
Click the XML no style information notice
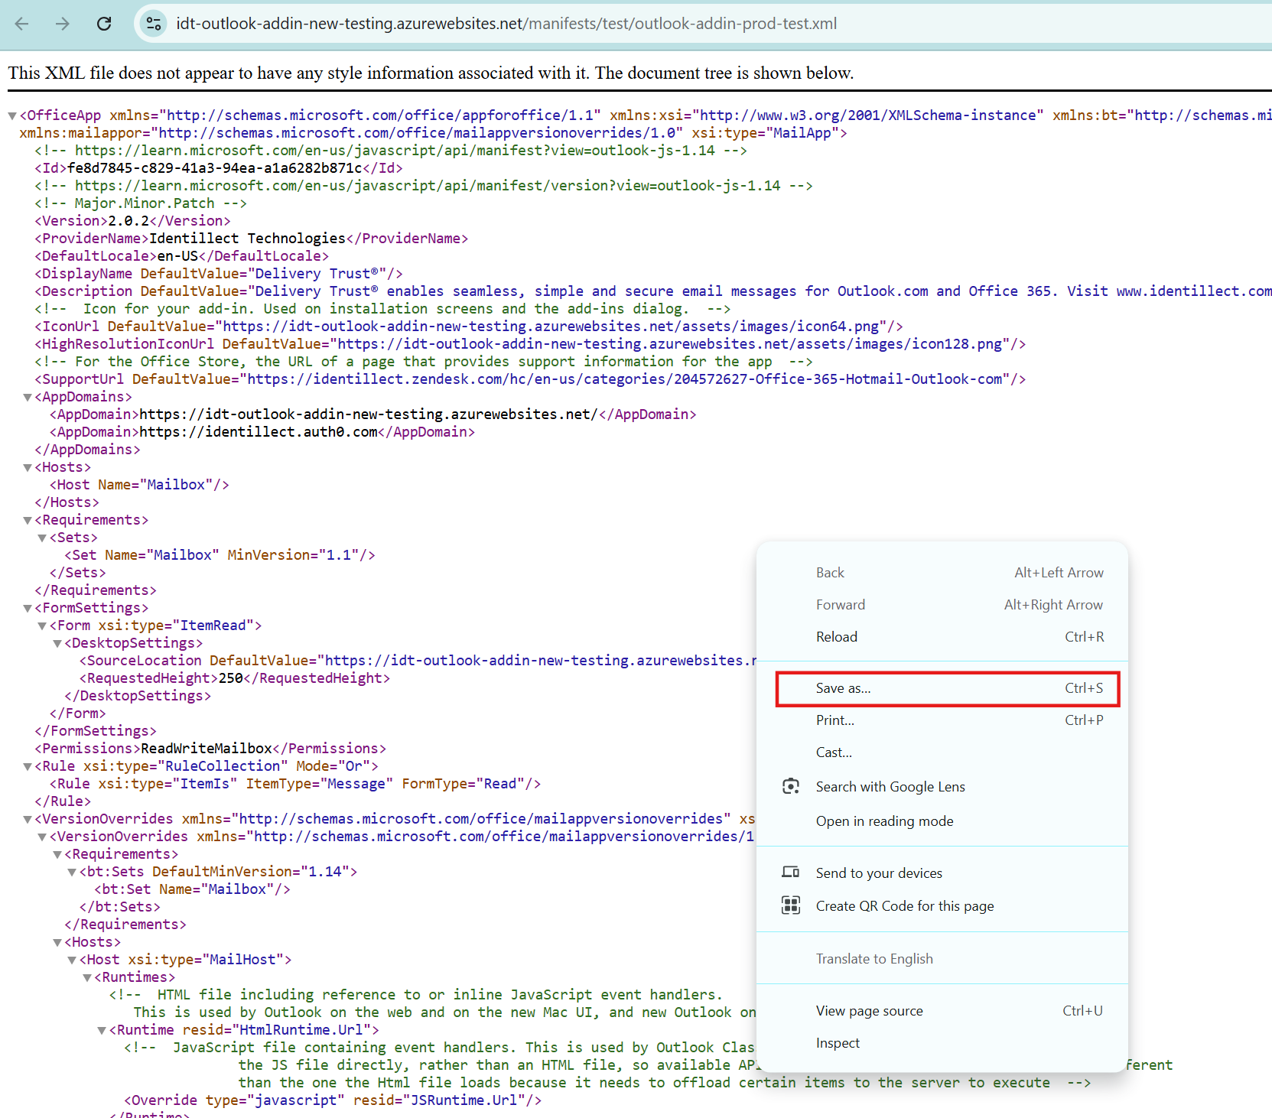pyautogui.click(x=431, y=73)
